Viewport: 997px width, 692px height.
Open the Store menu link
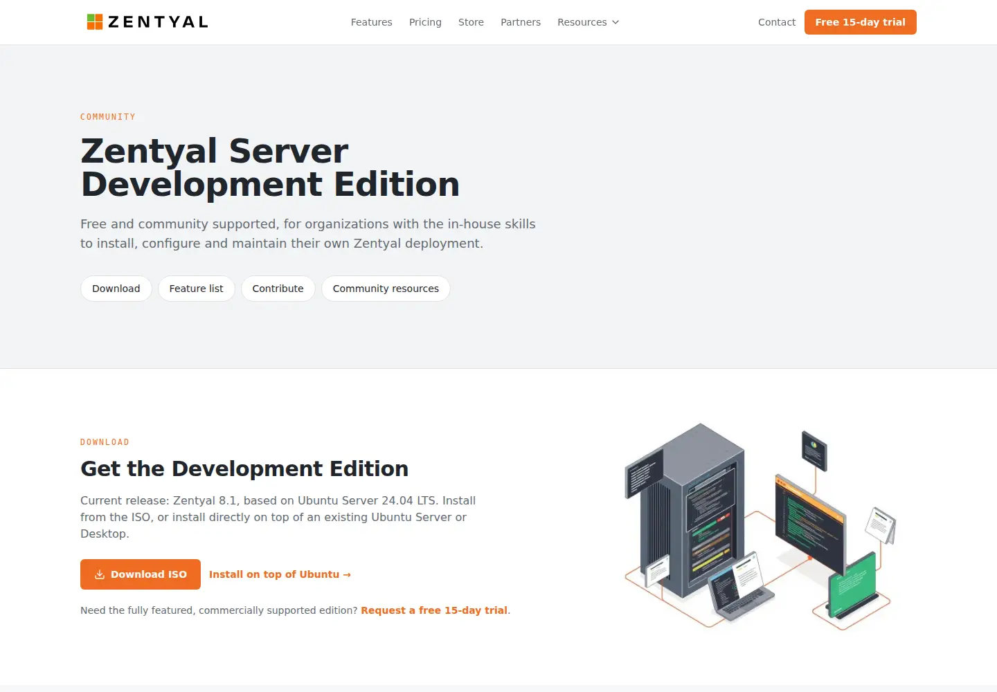coord(471,22)
